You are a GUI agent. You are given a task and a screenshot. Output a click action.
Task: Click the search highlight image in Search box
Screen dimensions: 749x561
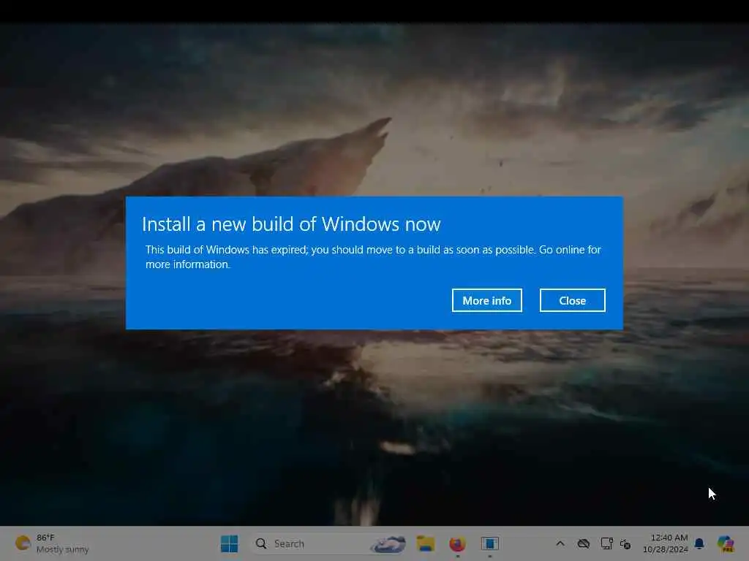[x=388, y=543]
